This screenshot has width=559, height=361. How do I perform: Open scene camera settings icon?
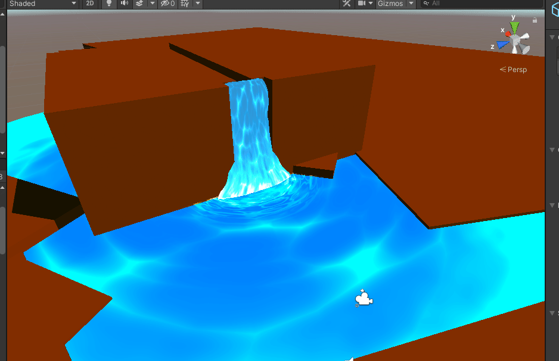coord(361,4)
